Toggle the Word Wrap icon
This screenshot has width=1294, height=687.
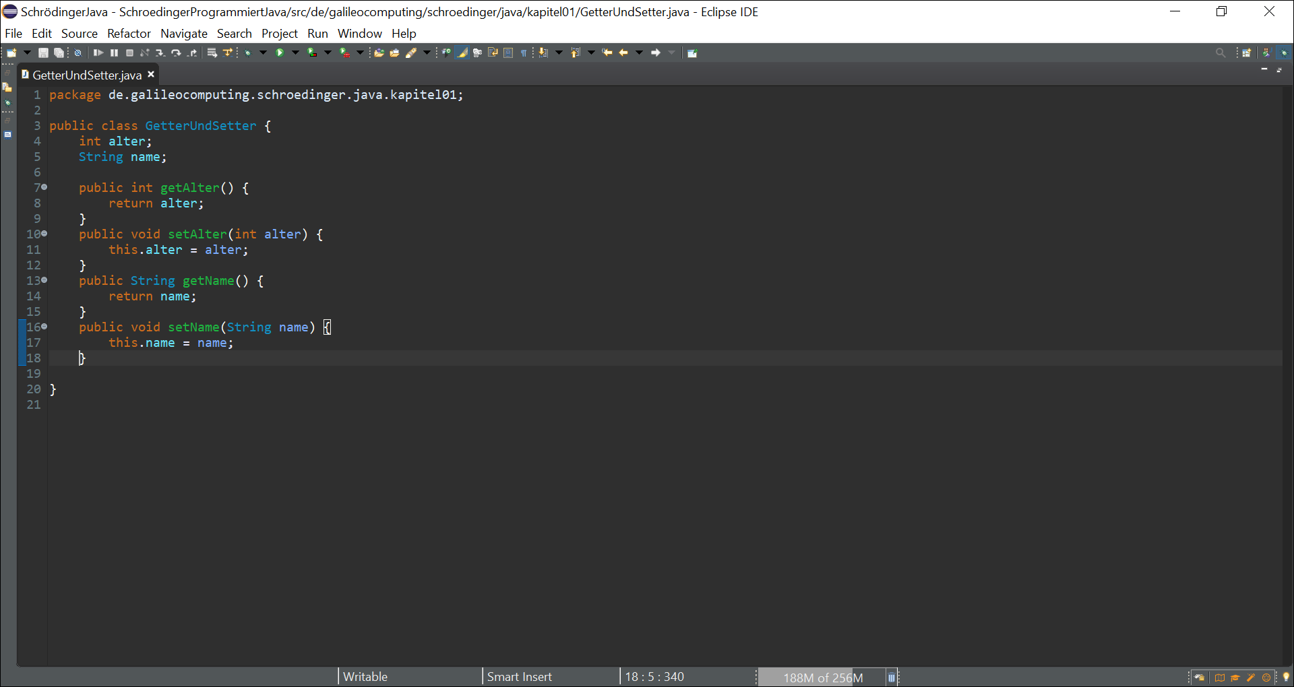(493, 53)
